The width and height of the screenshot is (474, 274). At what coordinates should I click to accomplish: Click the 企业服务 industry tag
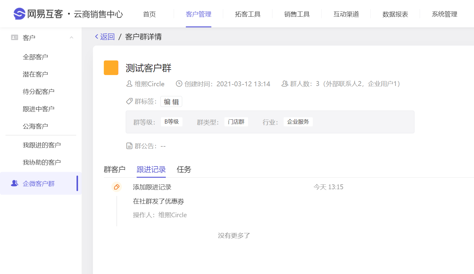pos(298,122)
